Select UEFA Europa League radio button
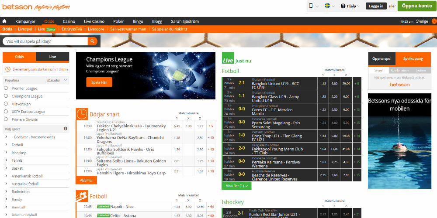 [x=6, y=112]
